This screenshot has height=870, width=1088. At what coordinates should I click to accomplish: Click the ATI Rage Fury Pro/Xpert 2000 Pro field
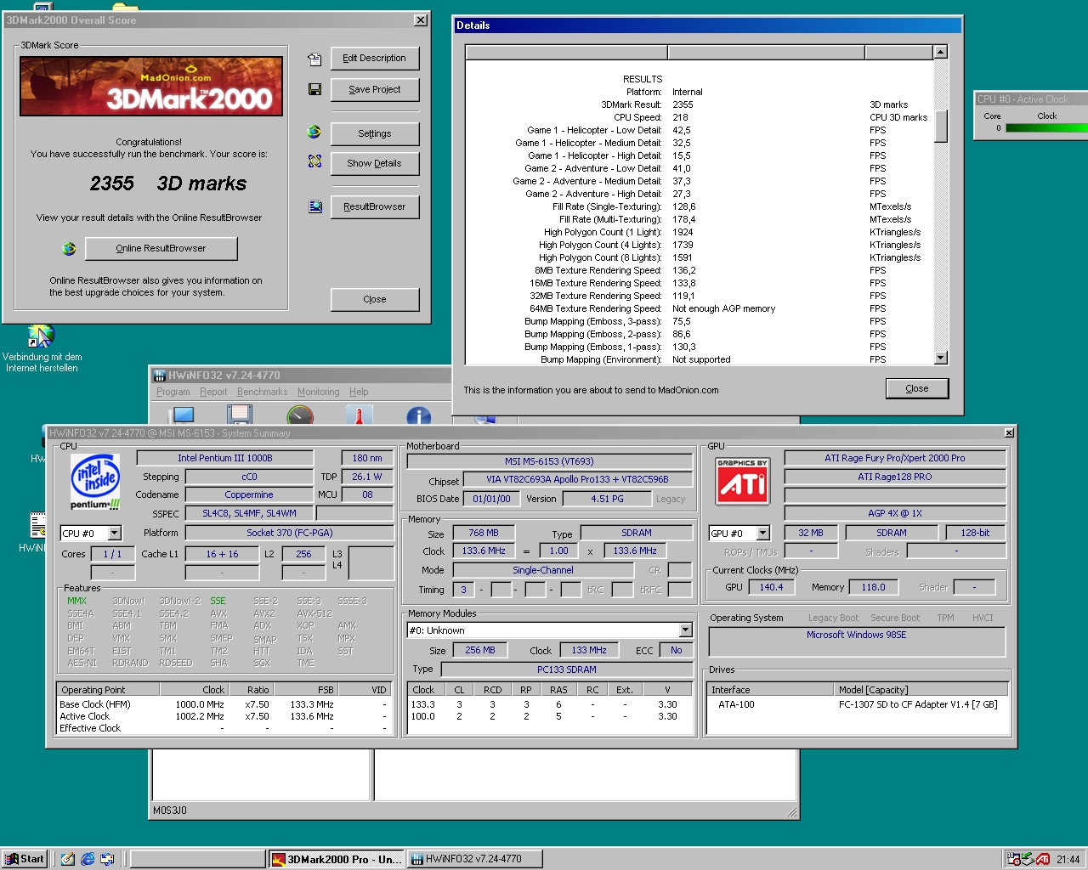tap(895, 458)
